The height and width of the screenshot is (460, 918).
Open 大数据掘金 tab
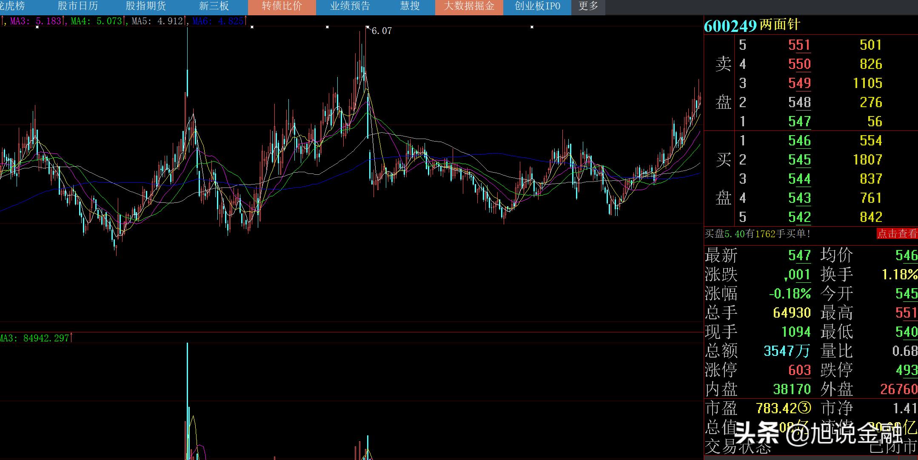click(469, 6)
